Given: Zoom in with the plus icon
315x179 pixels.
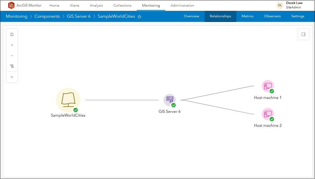Looking at the screenshot, I should click(12, 45).
